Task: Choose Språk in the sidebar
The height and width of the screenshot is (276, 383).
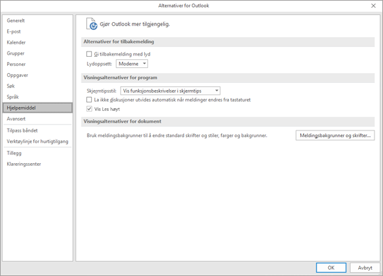Action: tap(38, 97)
